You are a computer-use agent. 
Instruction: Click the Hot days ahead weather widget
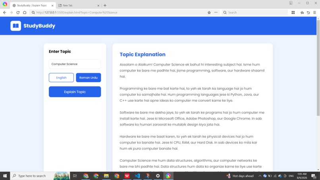pos(240,176)
